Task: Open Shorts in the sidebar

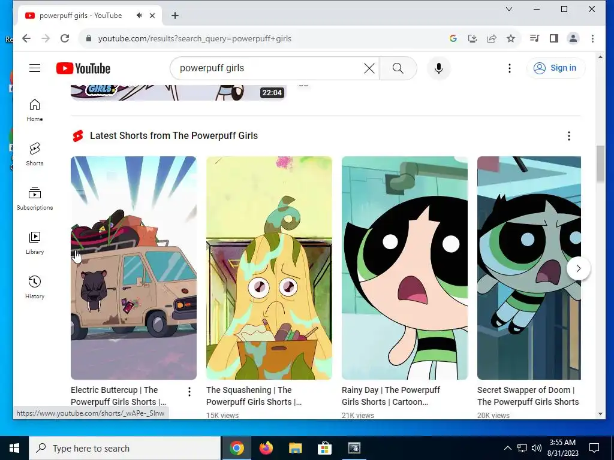Action: click(x=35, y=155)
